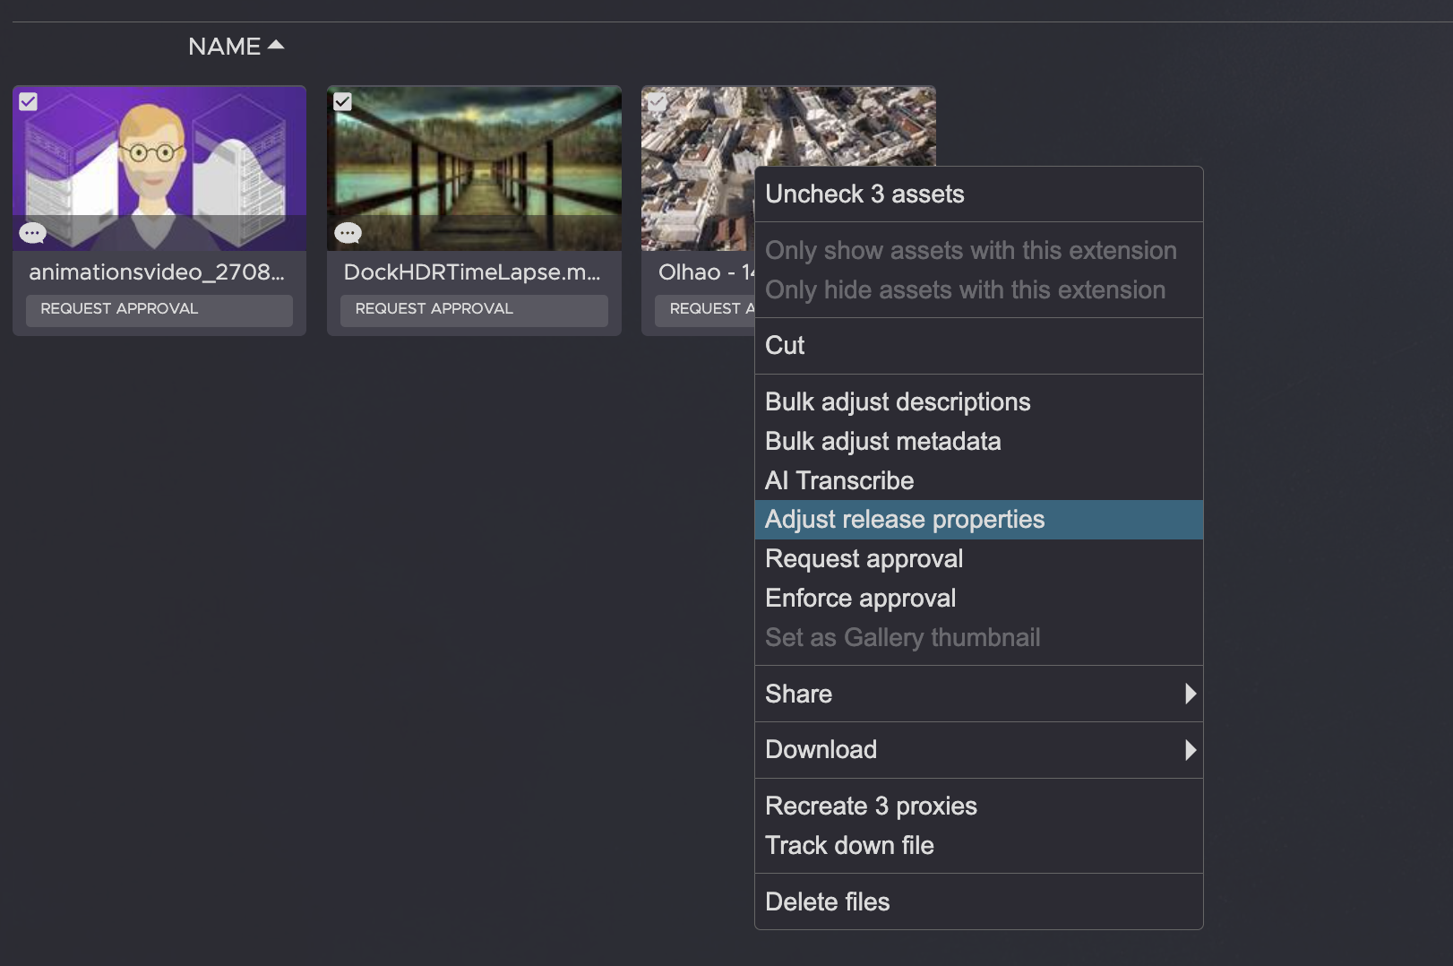Expand the Download submenu arrow
This screenshot has width=1453, height=966.
click(1190, 750)
